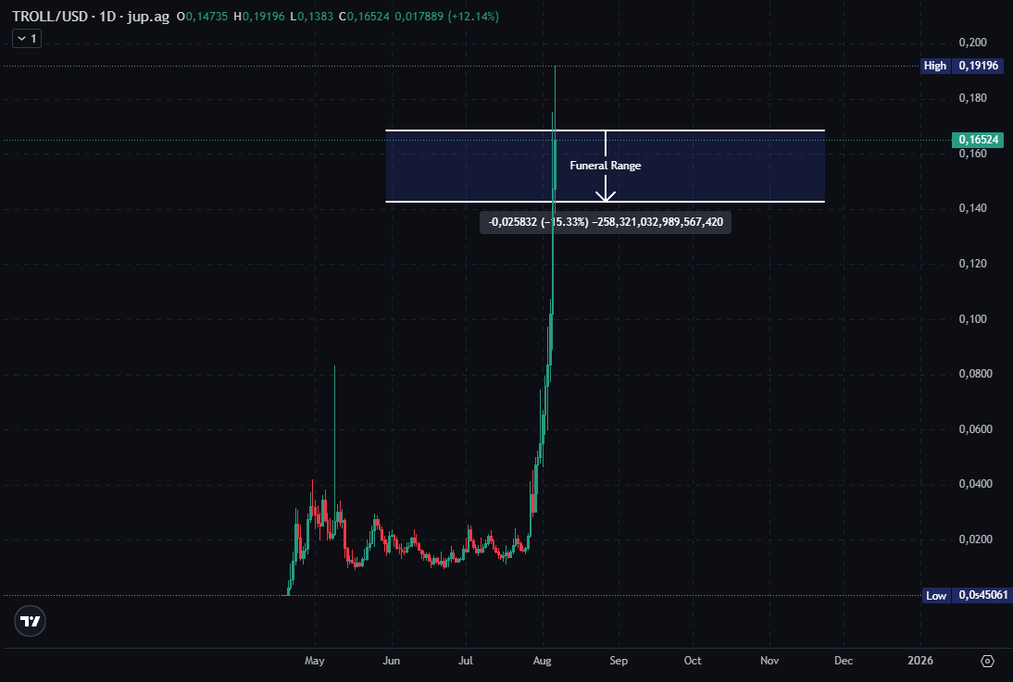Click the 0,200 price axis label
This screenshot has height=682, width=1013.
click(x=973, y=43)
